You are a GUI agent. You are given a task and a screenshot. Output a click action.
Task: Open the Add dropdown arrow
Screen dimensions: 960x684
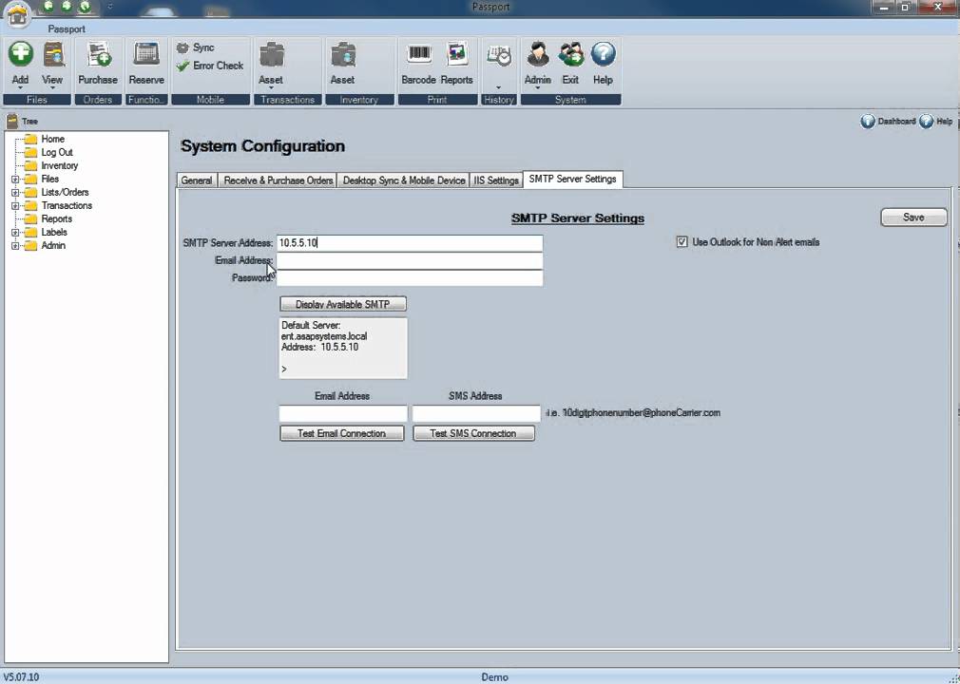pos(20,88)
